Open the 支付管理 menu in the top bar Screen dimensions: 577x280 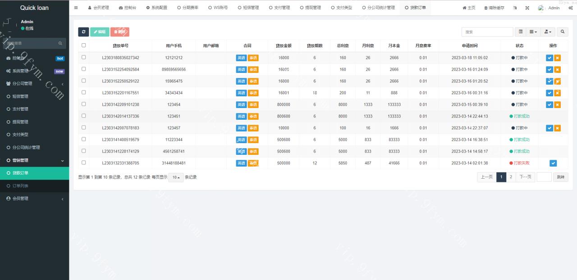click(279, 7)
